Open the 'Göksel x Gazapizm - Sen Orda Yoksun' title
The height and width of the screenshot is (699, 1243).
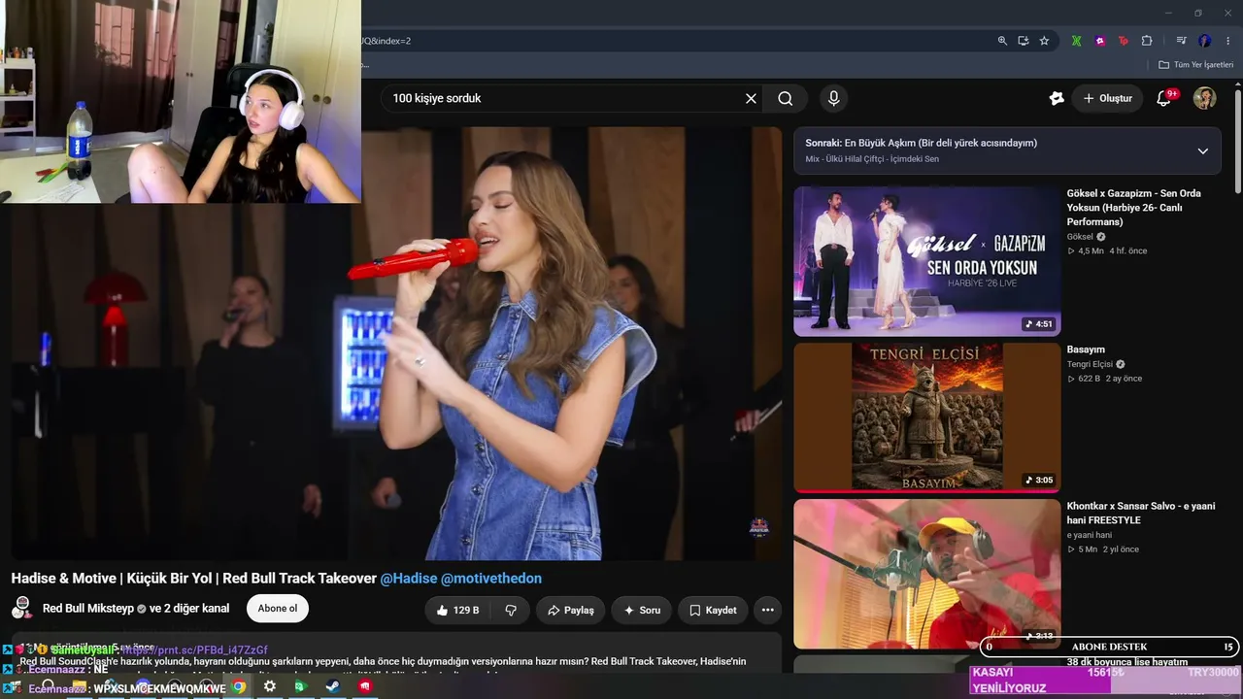(x=1133, y=208)
